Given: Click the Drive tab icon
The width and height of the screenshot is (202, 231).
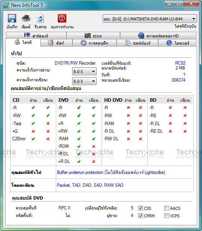Looking at the screenshot, I should click(17, 42).
